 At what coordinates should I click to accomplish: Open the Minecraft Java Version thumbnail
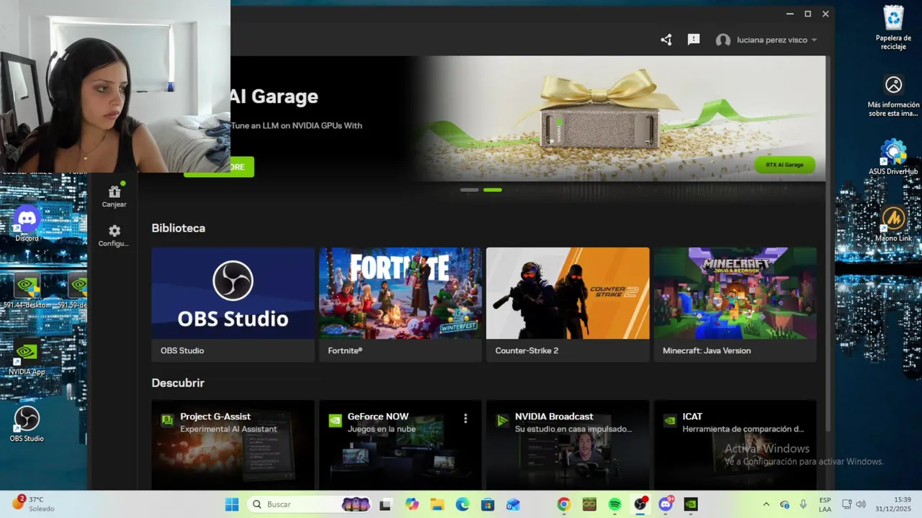[735, 294]
